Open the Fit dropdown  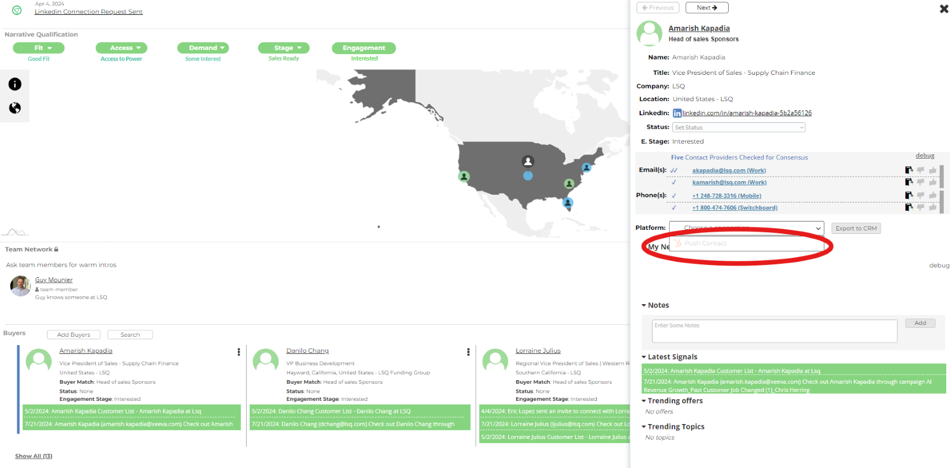coord(39,48)
